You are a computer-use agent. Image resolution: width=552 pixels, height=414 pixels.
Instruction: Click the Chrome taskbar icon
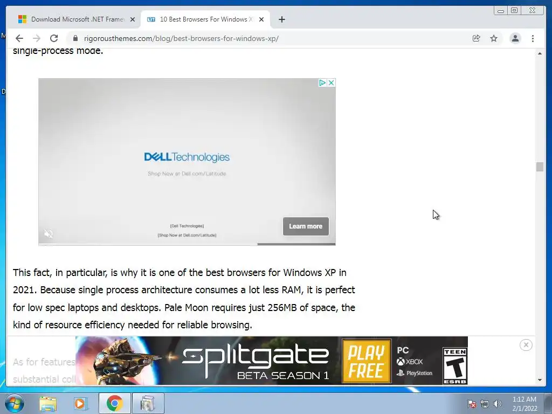click(114, 403)
